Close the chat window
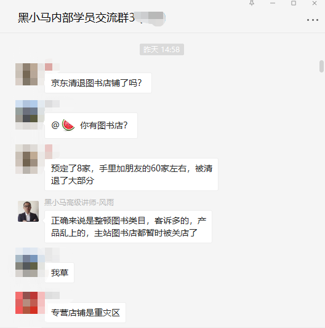Image resolution: width=325 pixels, height=328 pixels. 315,3
